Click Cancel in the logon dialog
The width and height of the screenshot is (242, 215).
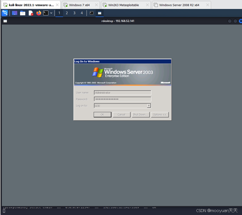[x=122, y=114]
